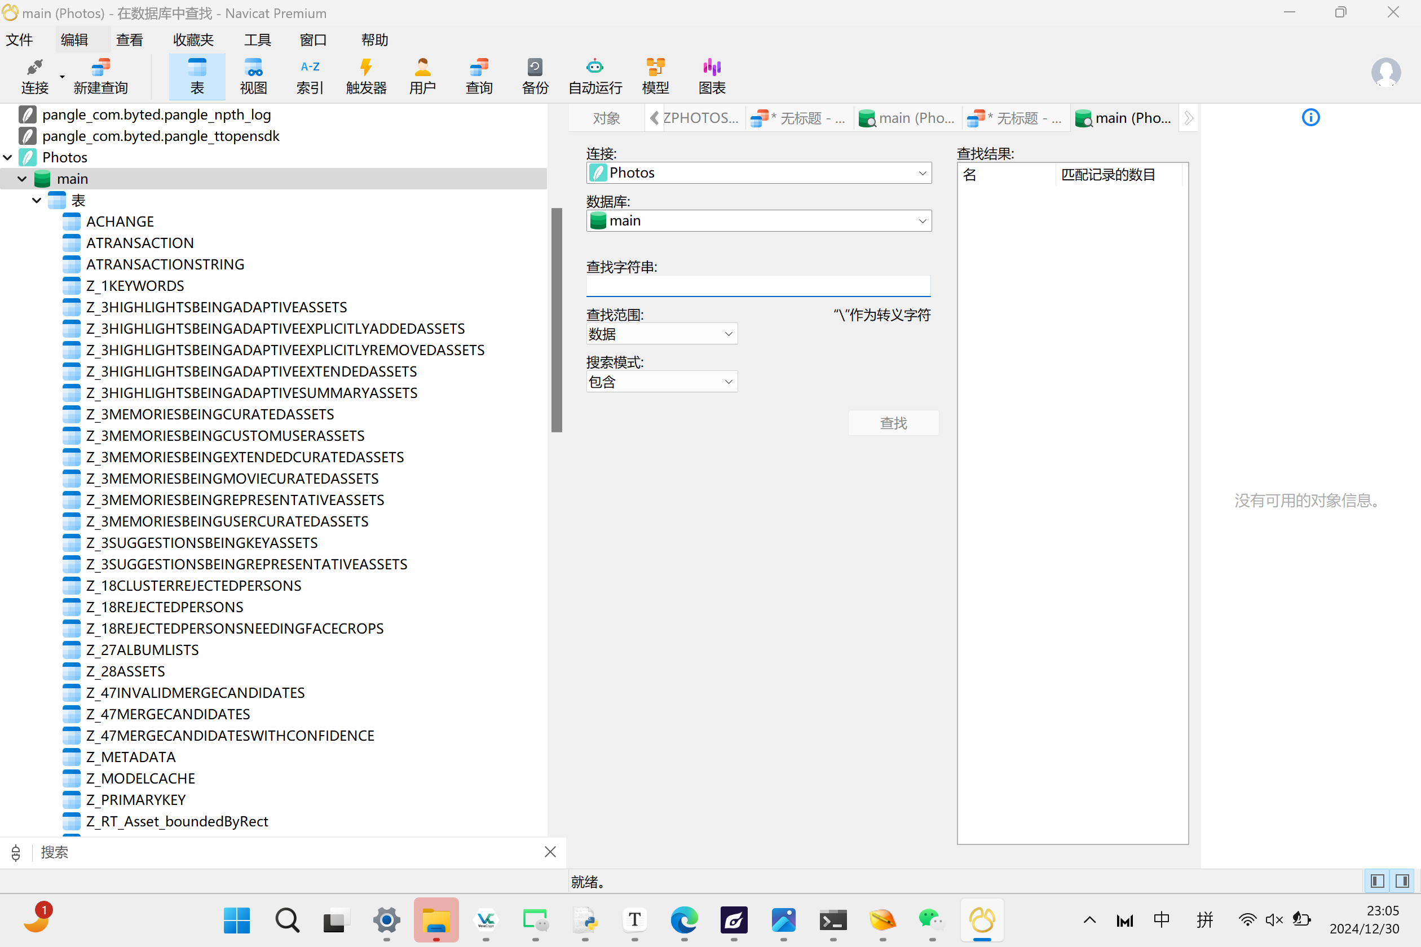Click the filter icon beside search box
The height and width of the screenshot is (947, 1421).
(x=16, y=852)
